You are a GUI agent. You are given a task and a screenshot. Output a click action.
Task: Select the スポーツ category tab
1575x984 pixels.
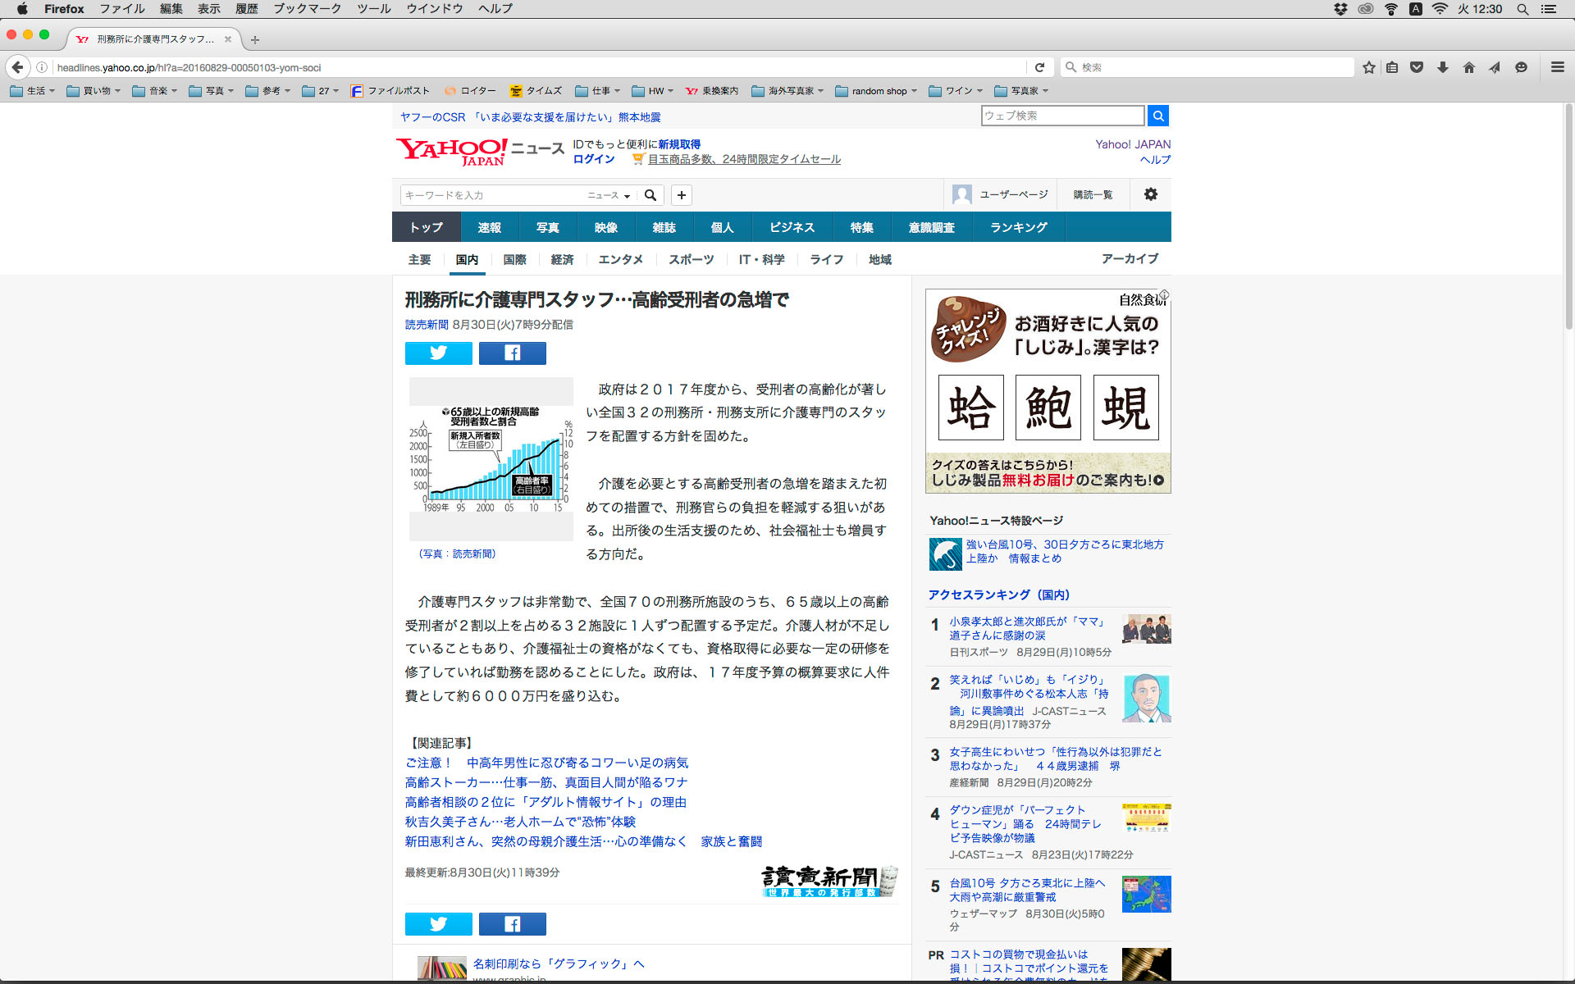(x=691, y=259)
